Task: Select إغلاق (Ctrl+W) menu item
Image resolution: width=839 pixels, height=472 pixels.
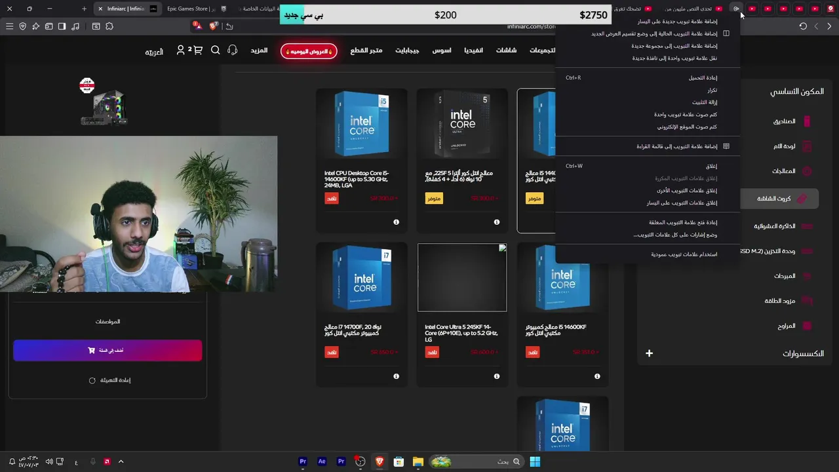Action: tap(648, 166)
